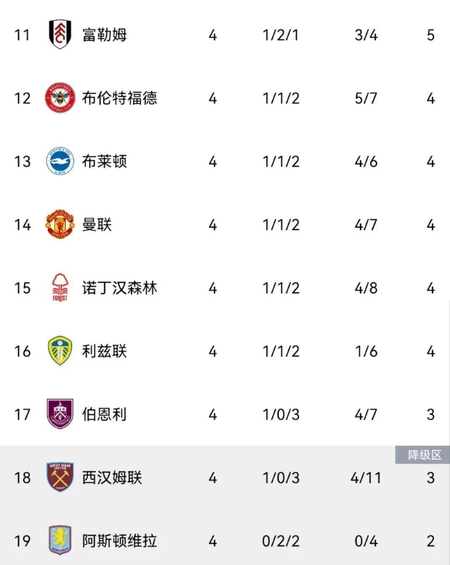The image size is (450, 565).
Task: Click the Nottingham Forest tree logo
Action: coord(60,287)
